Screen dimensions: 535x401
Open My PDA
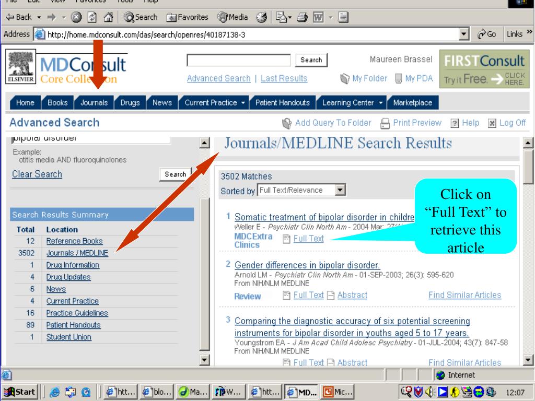[x=414, y=78]
